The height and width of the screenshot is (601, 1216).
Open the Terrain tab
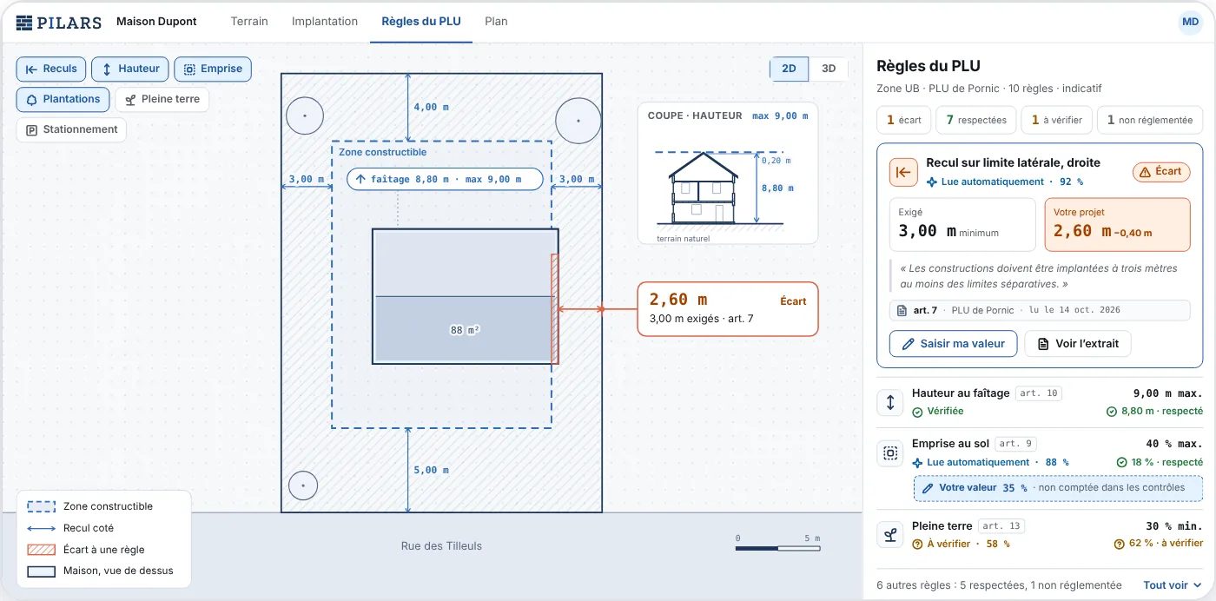point(249,22)
